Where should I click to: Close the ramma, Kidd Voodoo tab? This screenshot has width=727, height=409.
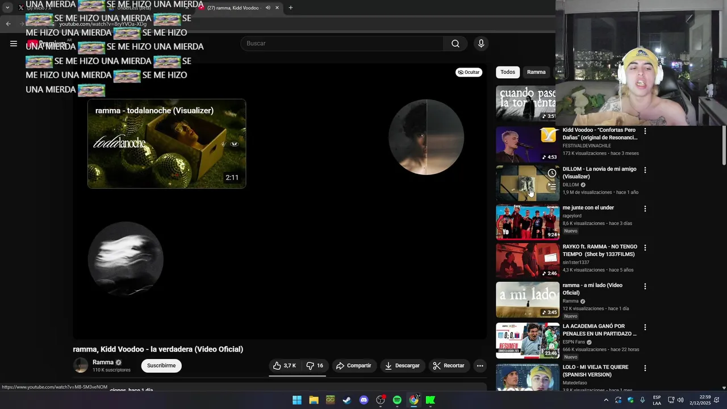pyautogui.click(x=277, y=7)
